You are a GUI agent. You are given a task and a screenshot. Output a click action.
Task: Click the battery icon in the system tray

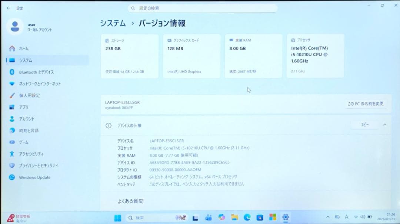(x=370, y=217)
